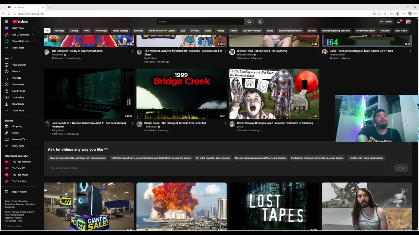Image resolution: width=419 pixels, height=235 pixels.
Task: Open the NFL Sunday Ticket footer link
Action: [13, 221]
